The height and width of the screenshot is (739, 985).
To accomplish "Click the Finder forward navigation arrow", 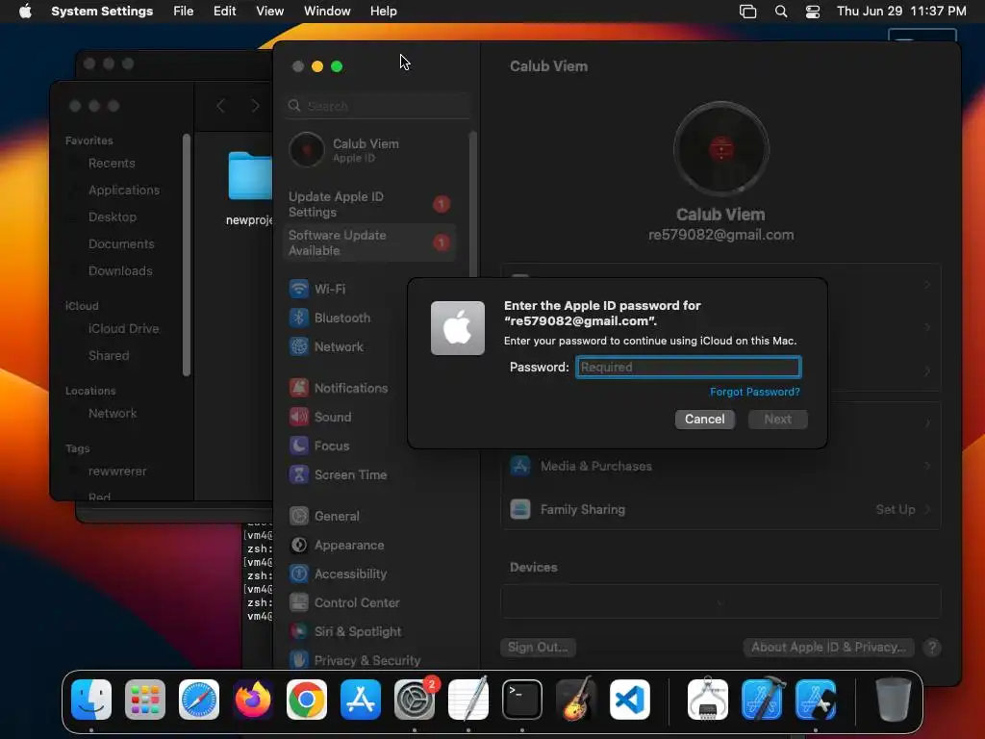I will pyautogui.click(x=255, y=106).
